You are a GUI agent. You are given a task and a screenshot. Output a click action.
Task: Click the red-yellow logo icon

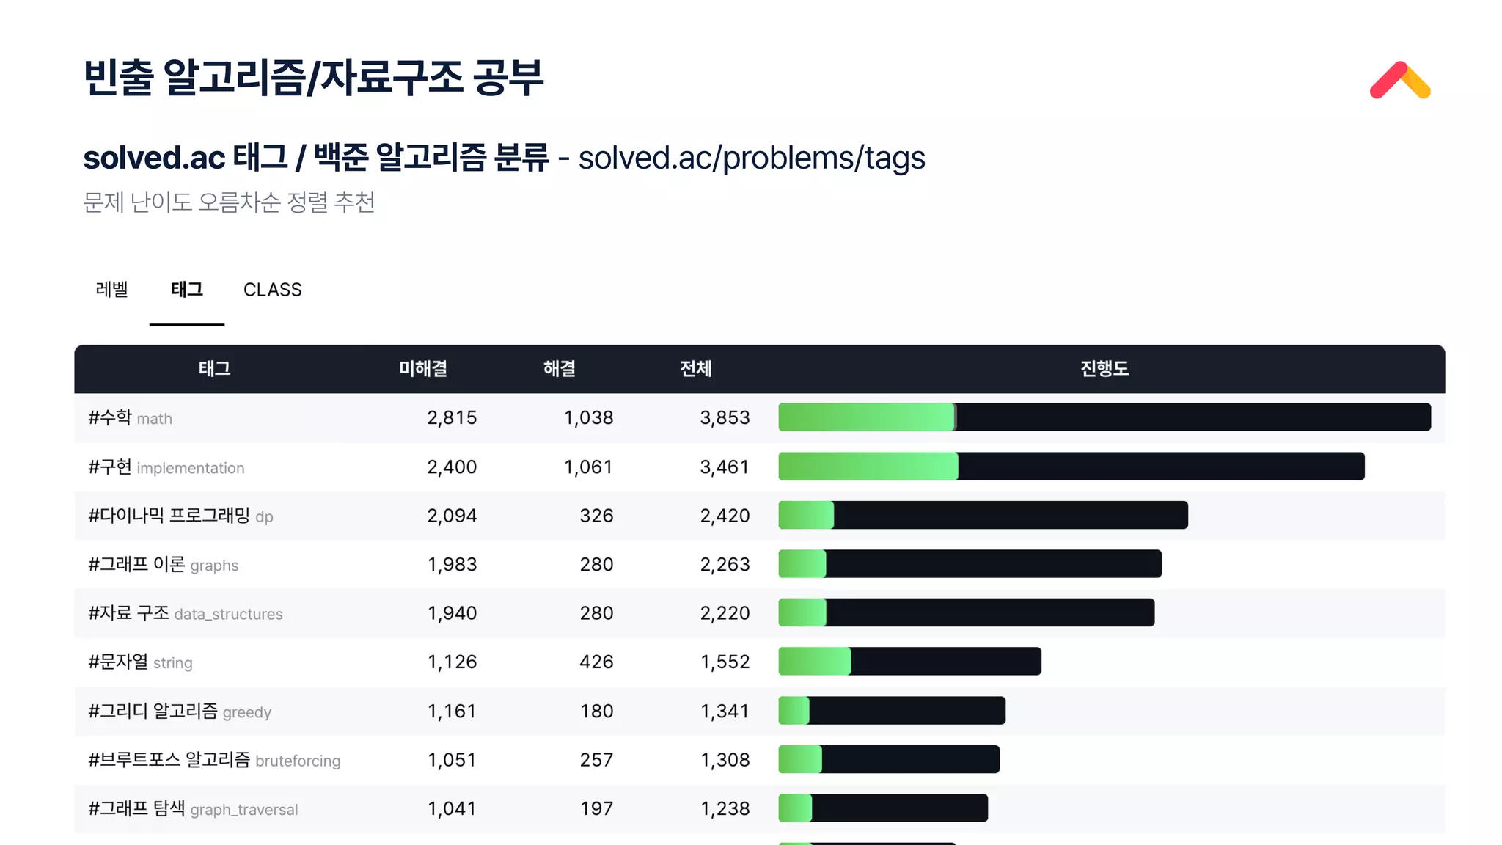[1400, 80]
